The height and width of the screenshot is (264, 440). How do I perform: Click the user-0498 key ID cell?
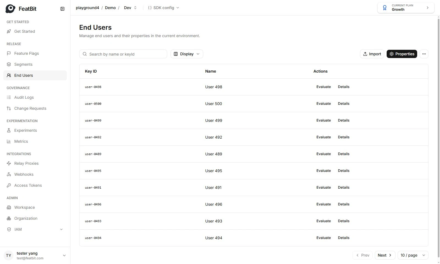(93, 87)
